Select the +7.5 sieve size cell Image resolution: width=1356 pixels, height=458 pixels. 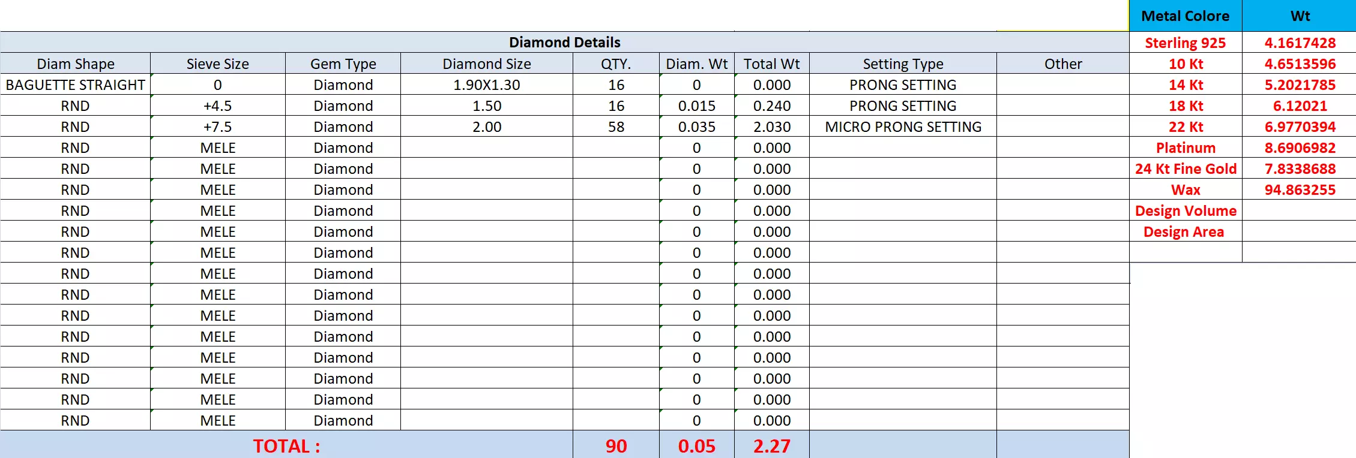tap(217, 126)
